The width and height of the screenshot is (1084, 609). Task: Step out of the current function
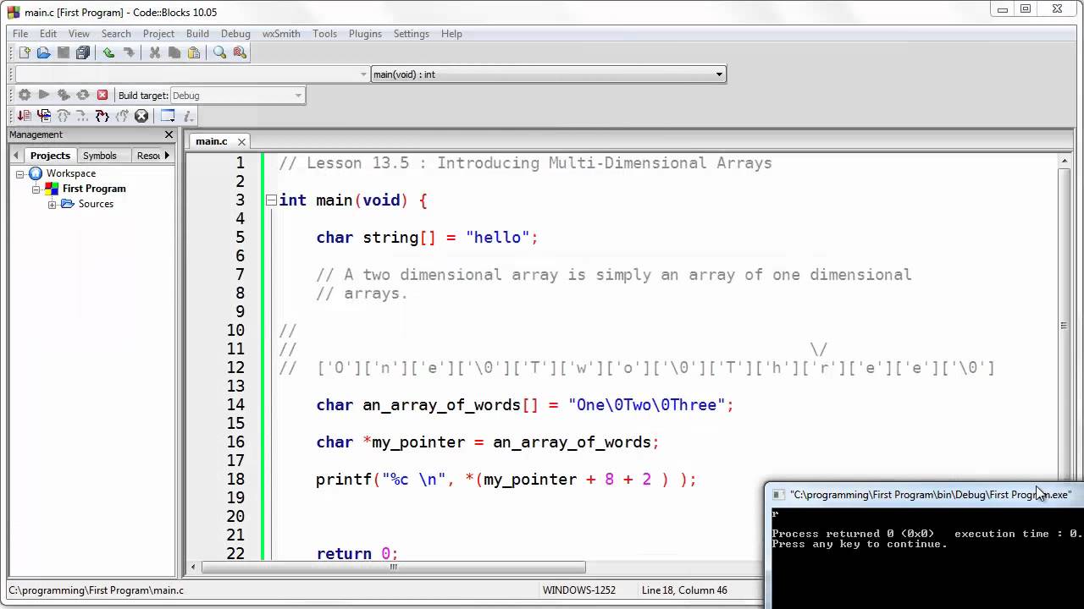(122, 116)
